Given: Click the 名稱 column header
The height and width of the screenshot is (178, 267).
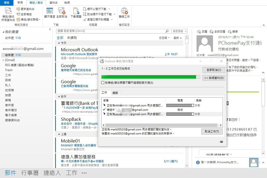Looking at the screenshot, I should (x=133, y=100).
